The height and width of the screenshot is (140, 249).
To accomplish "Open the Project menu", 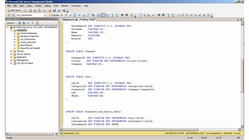I will (39, 6).
